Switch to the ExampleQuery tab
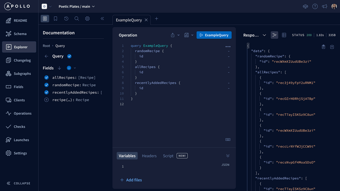Image resolution: width=340 pixels, height=191 pixels. (x=129, y=20)
